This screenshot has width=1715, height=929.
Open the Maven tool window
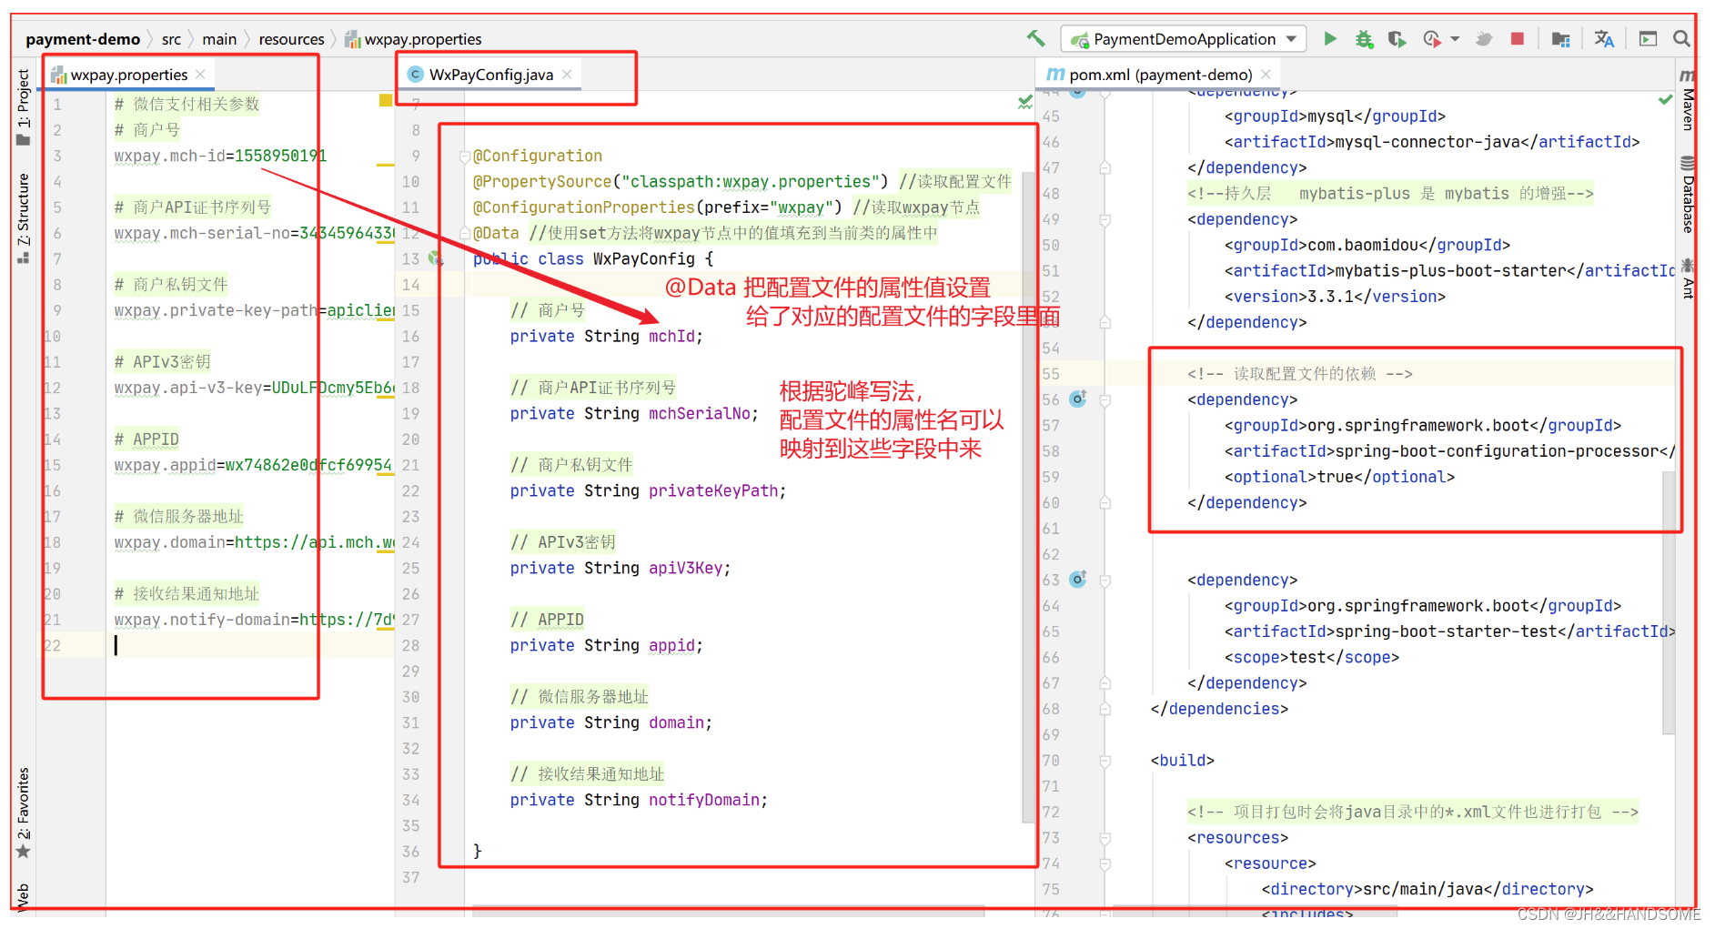click(x=1688, y=100)
